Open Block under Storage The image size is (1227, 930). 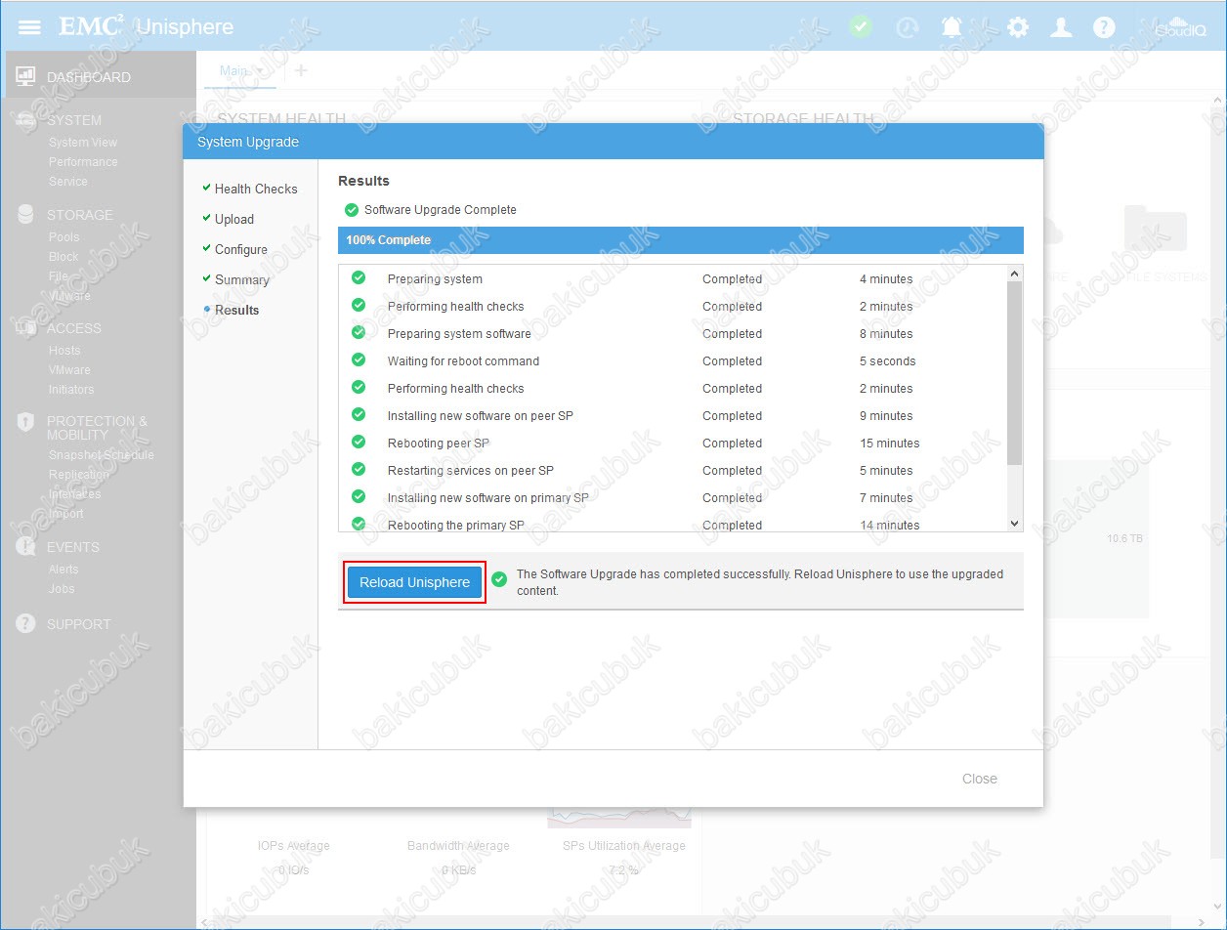63,257
